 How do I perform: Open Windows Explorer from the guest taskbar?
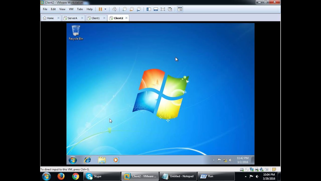[102, 160]
